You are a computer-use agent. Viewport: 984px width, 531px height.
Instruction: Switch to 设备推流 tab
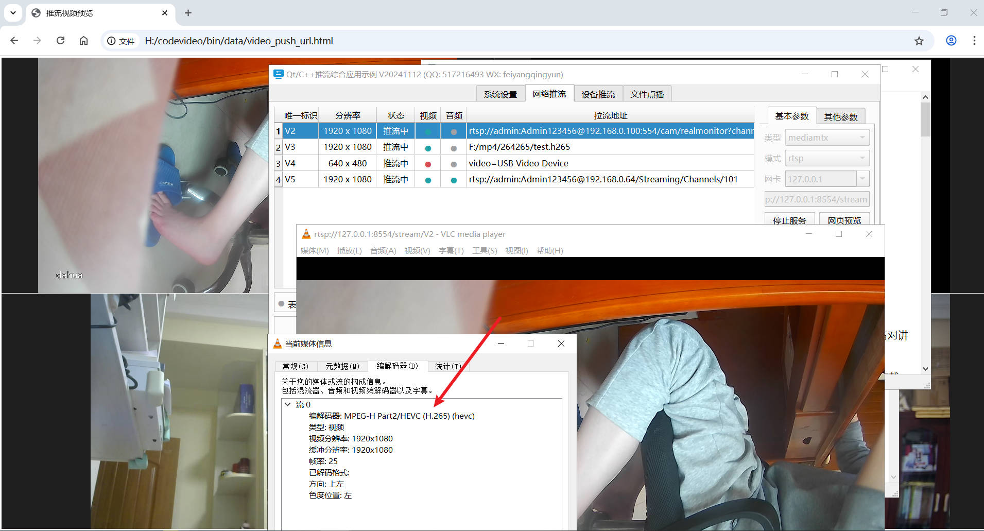598,94
